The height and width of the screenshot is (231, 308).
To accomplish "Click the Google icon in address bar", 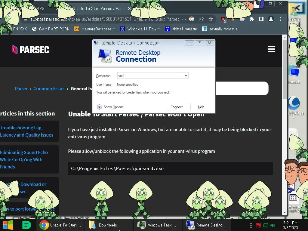I will coord(192,19).
